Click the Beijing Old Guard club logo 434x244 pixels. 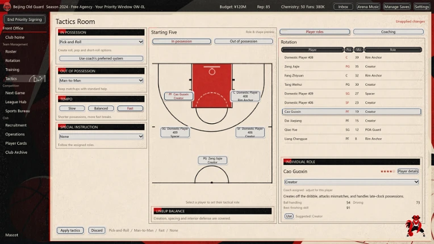(7, 6)
